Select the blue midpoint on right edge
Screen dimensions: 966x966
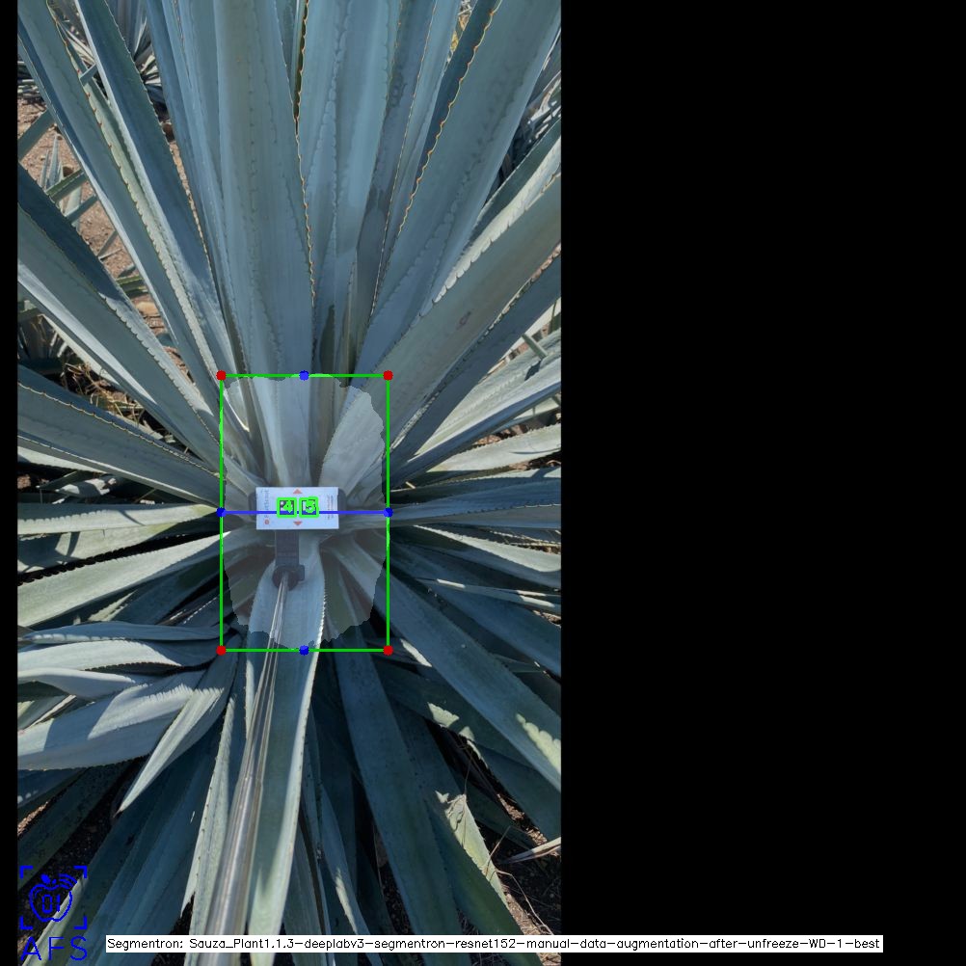[388, 513]
